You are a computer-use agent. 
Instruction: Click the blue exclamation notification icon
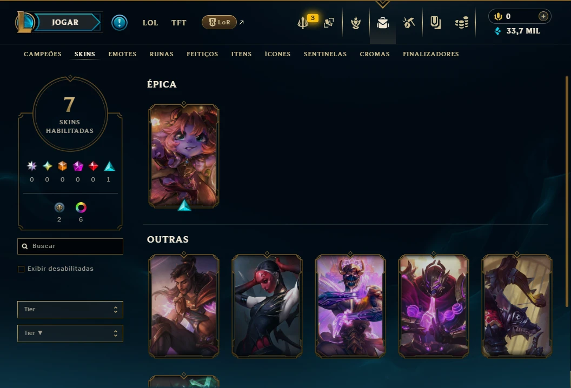[x=119, y=23]
